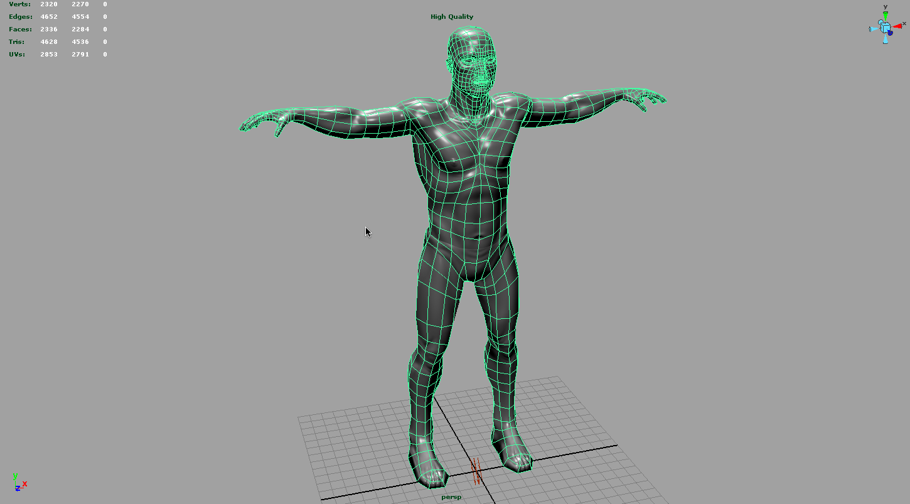Screen dimensions: 910x504
Task: Select the red X-axis arrow on the view compass
Action: click(x=897, y=26)
